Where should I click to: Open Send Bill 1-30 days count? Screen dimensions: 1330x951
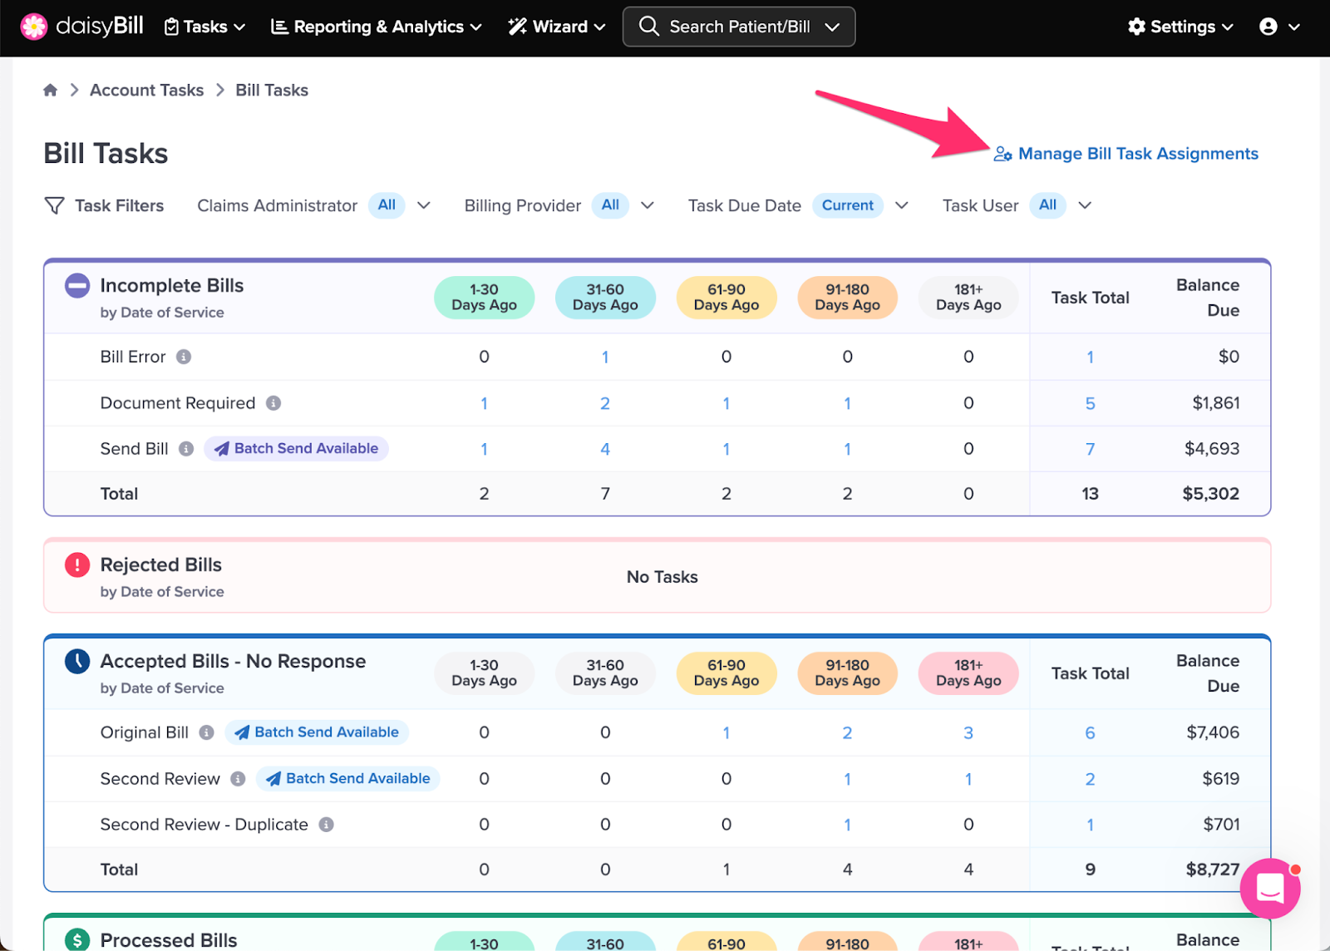point(484,450)
